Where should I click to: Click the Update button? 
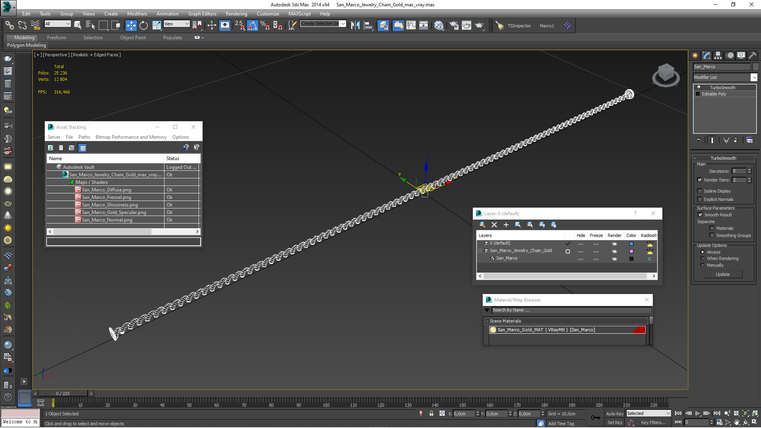pyautogui.click(x=723, y=274)
